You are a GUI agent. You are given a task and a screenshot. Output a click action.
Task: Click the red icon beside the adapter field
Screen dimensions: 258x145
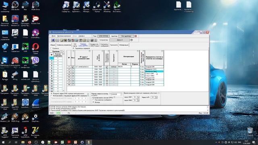tap(136, 36)
